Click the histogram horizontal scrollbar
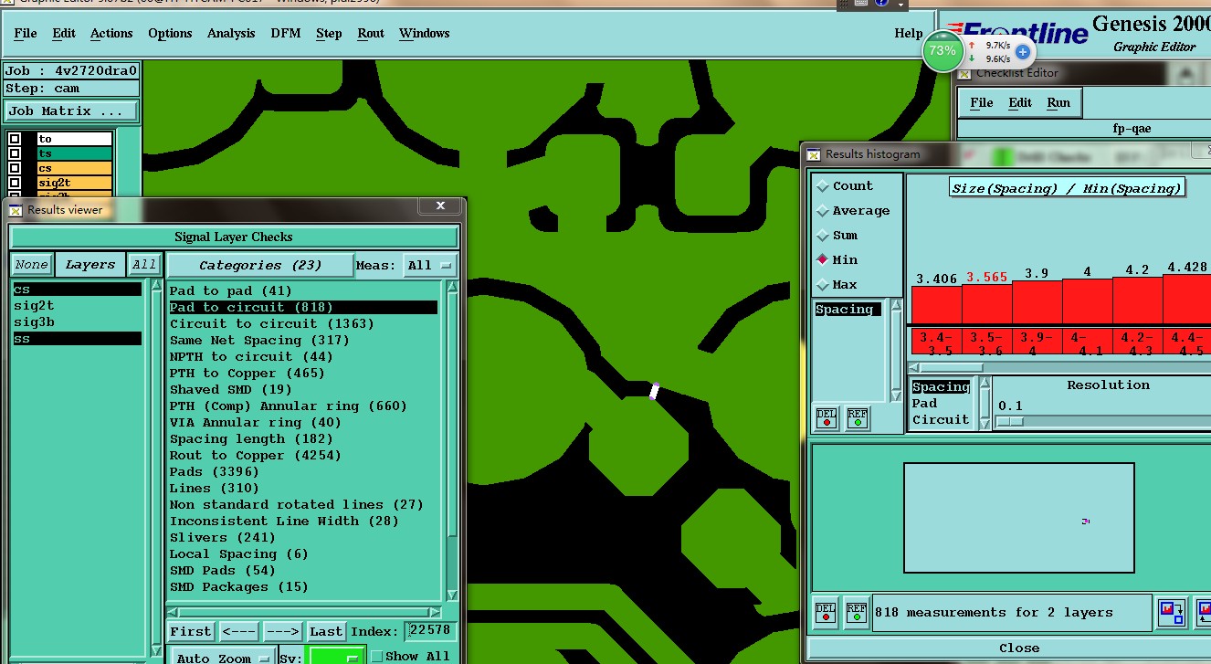This screenshot has width=1211, height=664. click(1059, 368)
